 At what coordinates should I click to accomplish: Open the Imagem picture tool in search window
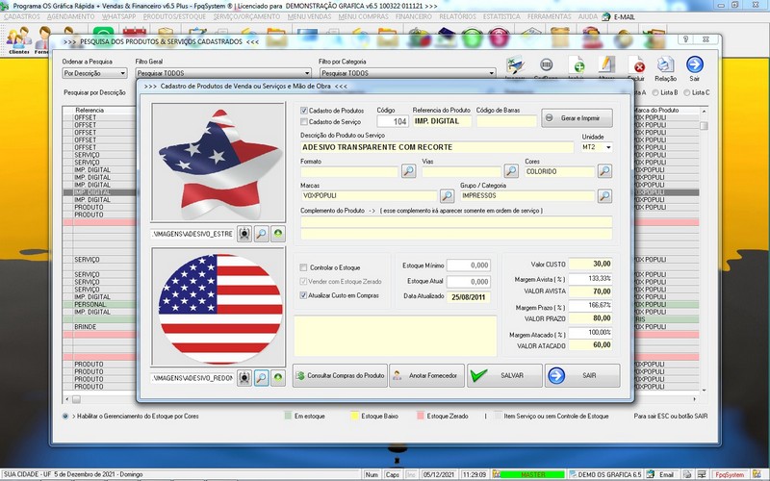tap(515, 65)
